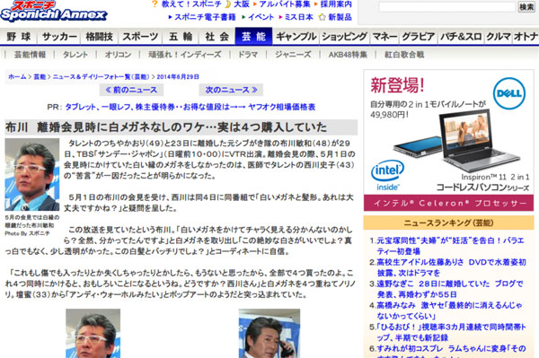Open ranking 2 高校生アイドル佐藤ありさ article
Screen dimensions: 539x358
(451, 267)
